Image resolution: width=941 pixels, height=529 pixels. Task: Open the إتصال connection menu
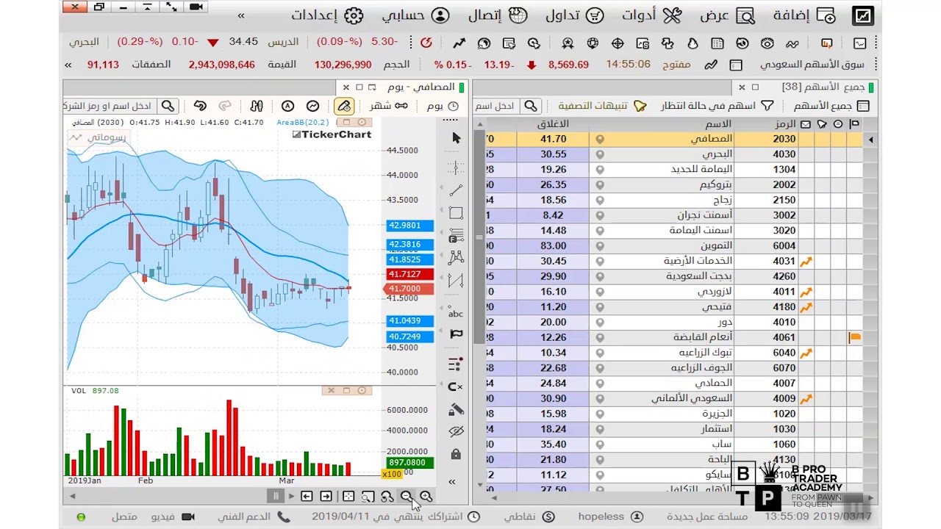[x=498, y=15]
